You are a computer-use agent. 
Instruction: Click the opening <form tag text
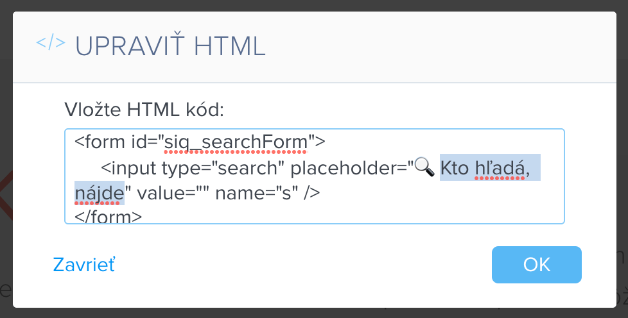click(100, 142)
